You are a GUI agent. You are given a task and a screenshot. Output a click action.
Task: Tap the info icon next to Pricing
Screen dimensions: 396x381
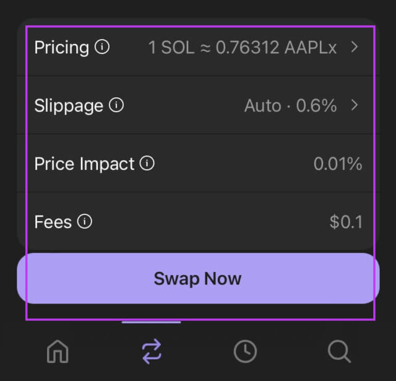(102, 47)
